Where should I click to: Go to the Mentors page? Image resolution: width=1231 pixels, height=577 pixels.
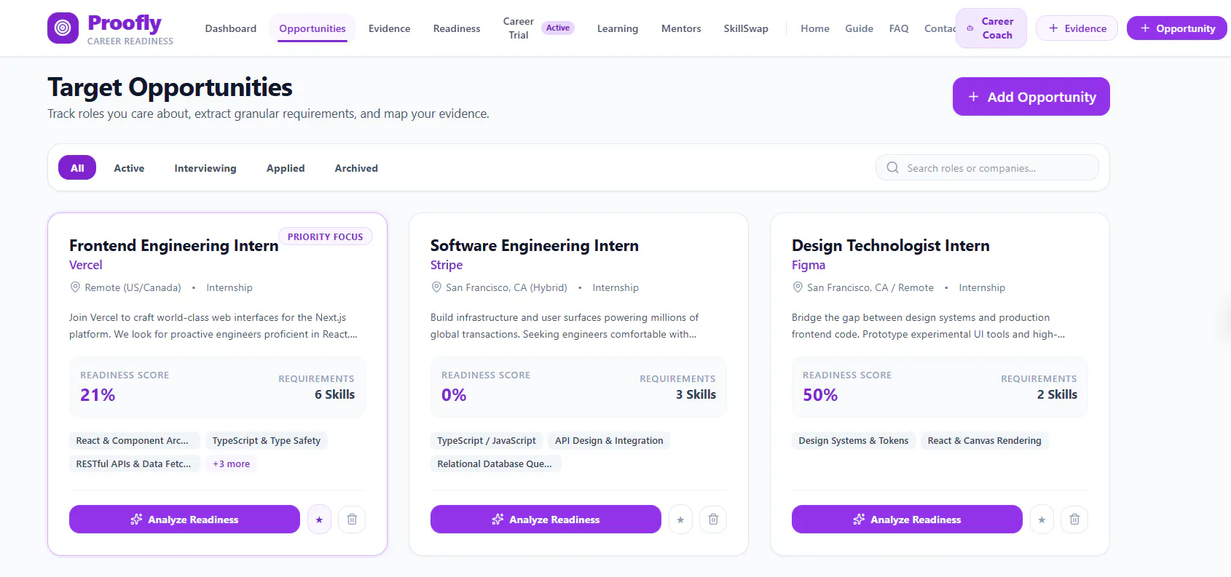(681, 28)
